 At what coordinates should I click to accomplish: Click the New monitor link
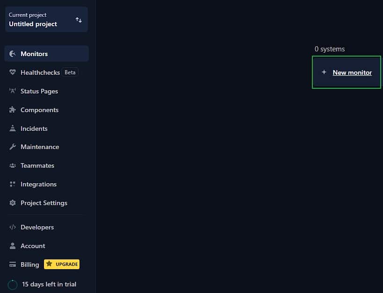(352, 72)
